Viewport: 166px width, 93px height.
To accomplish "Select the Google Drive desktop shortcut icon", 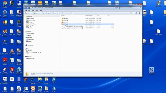I will tap(40, 80).
